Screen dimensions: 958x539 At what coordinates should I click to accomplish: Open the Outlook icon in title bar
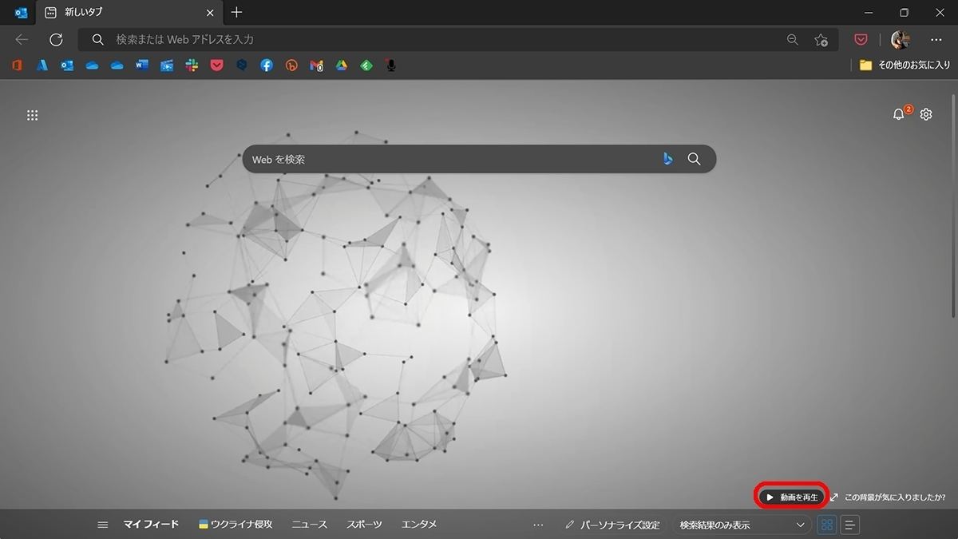[x=22, y=13]
